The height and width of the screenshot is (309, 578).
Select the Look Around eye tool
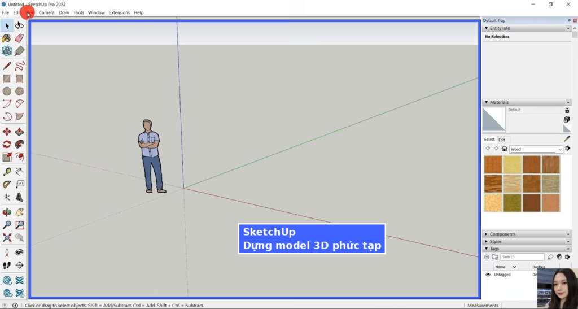[x=20, y=253]
